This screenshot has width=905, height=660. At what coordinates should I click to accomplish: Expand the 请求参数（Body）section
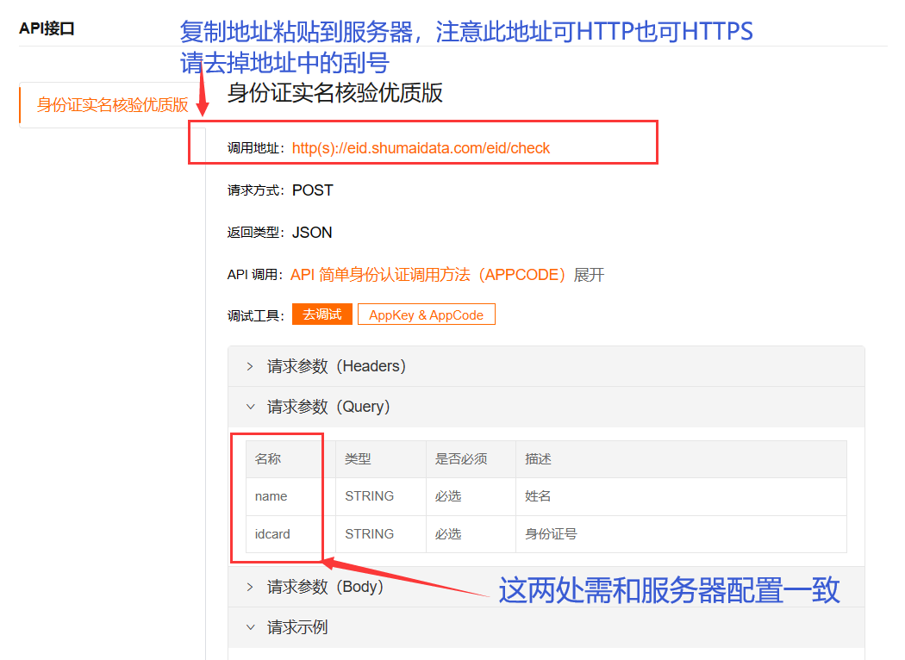tap(325, 587)
